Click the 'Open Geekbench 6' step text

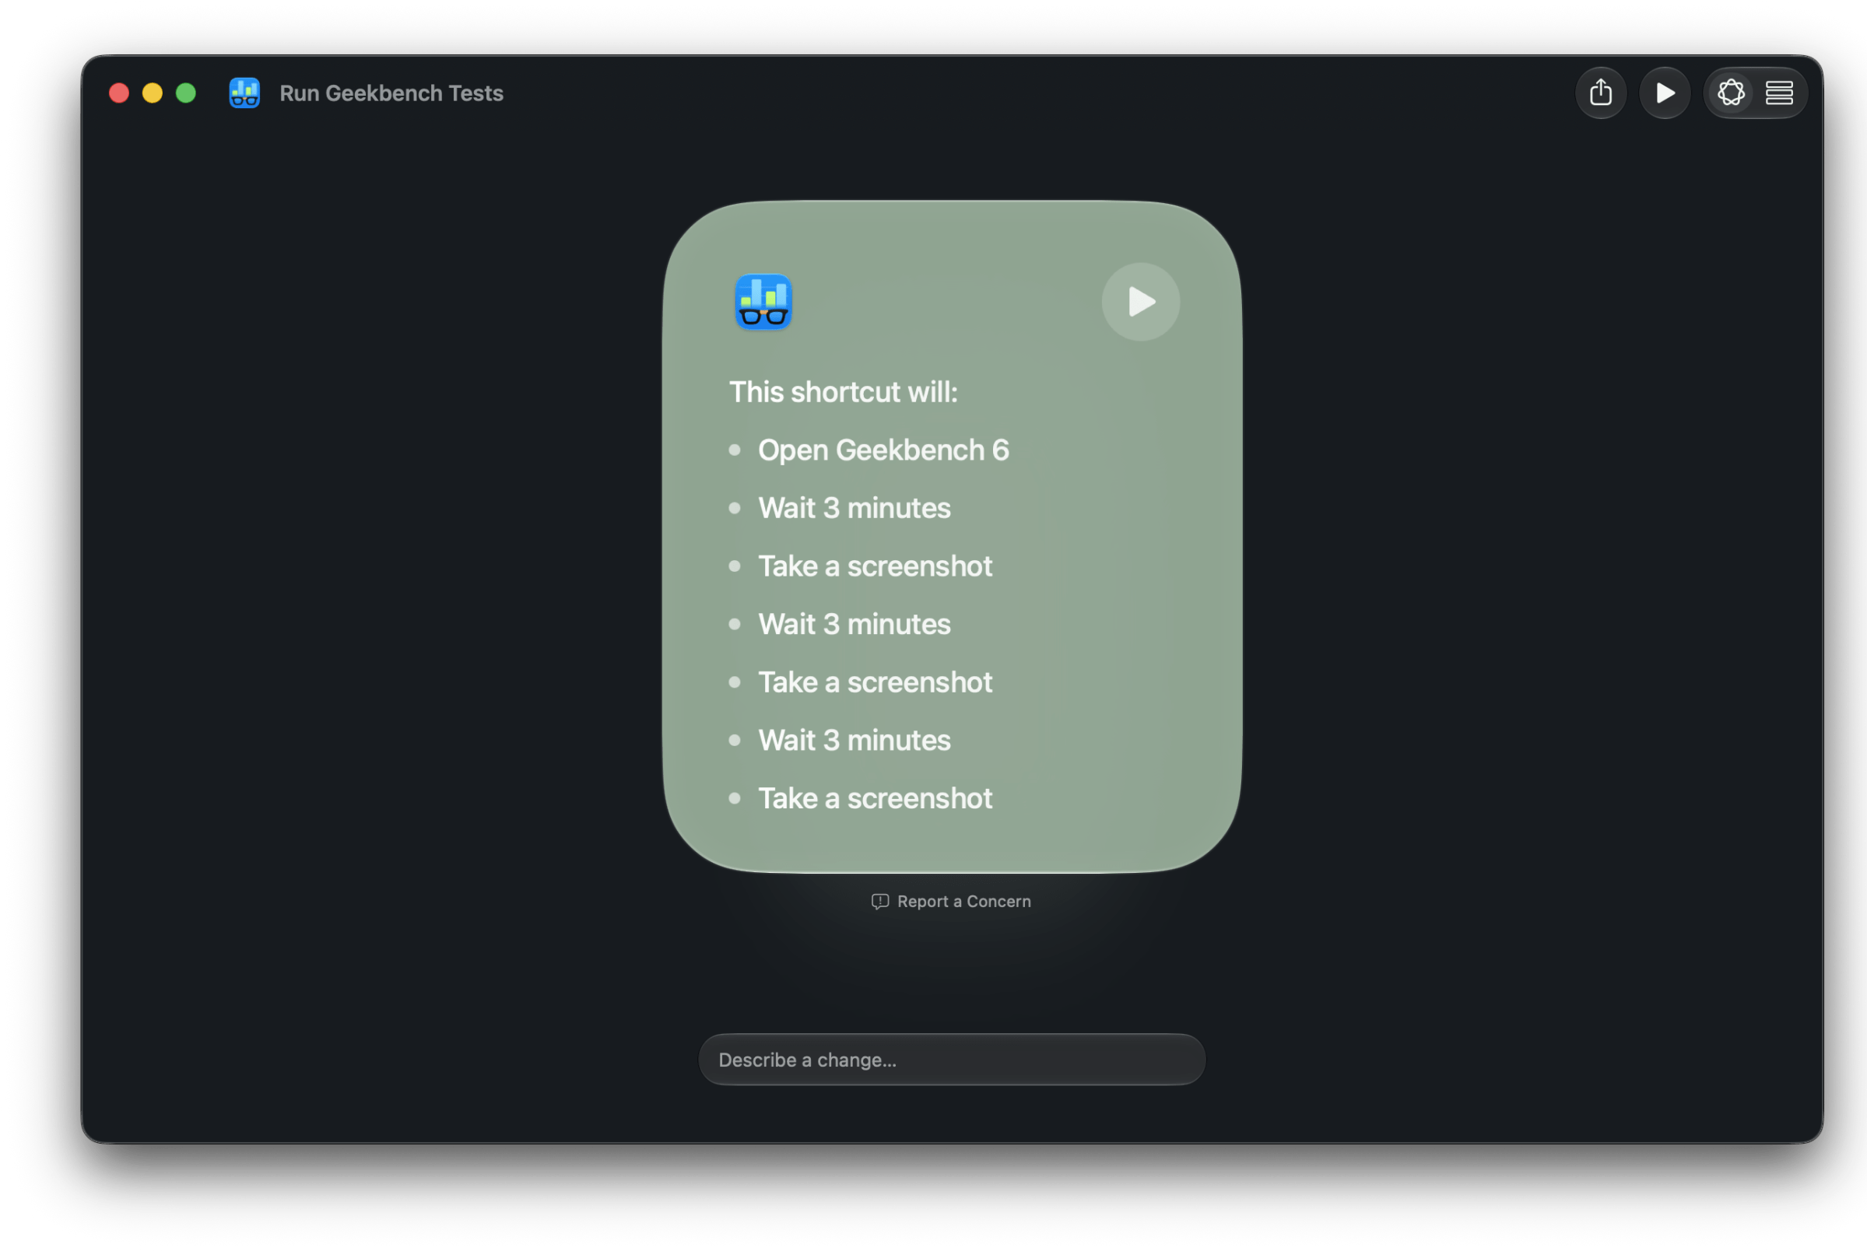[883, 450]
